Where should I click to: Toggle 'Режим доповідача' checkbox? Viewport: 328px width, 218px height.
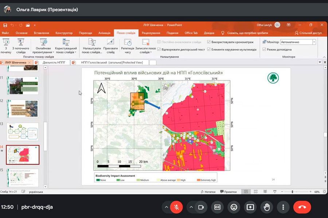(x=264, y=49)
